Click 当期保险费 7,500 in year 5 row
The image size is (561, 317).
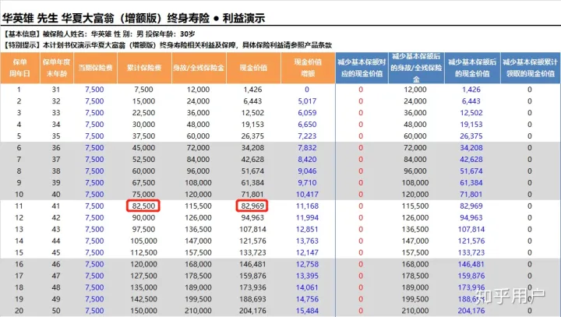pos(94,136)
